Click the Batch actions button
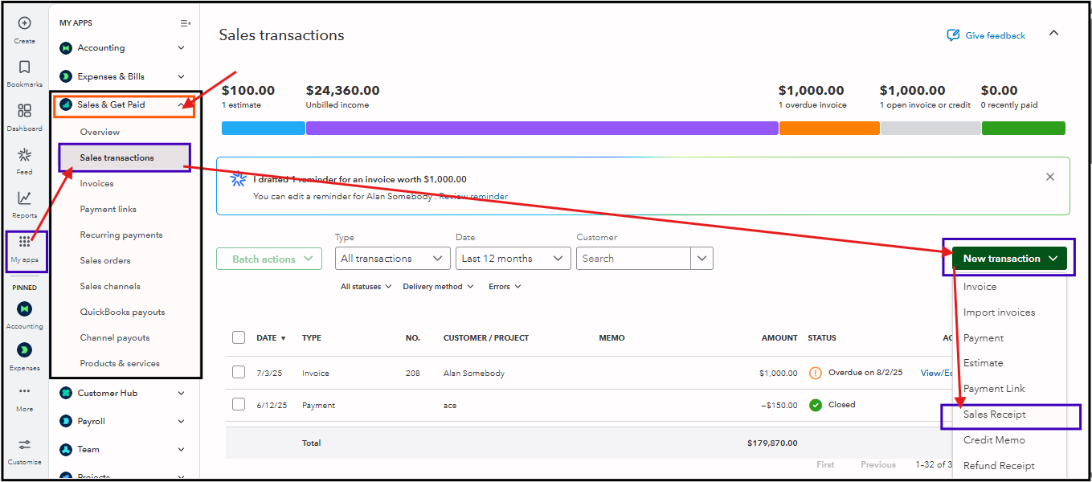The height and width of the screenshot is (482, 1092). pyautogui.click(x=268, y=259)
